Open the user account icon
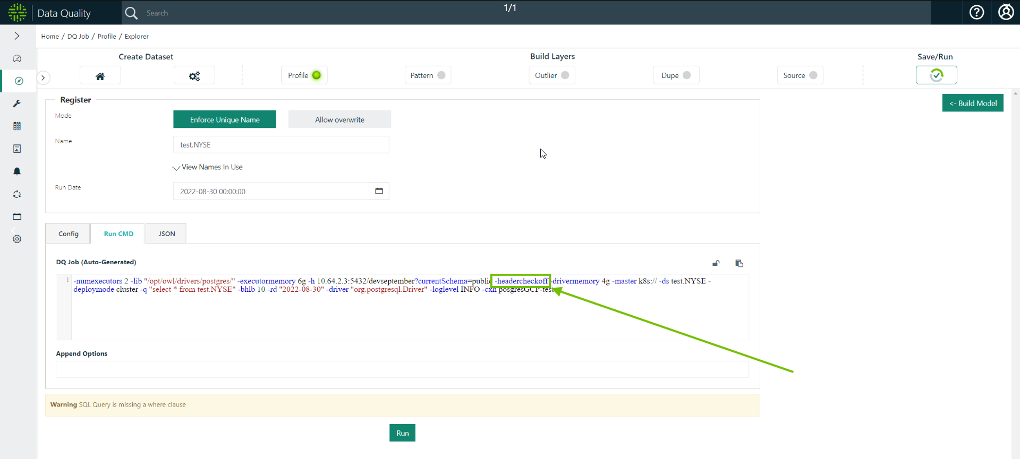 (1006, 12)
